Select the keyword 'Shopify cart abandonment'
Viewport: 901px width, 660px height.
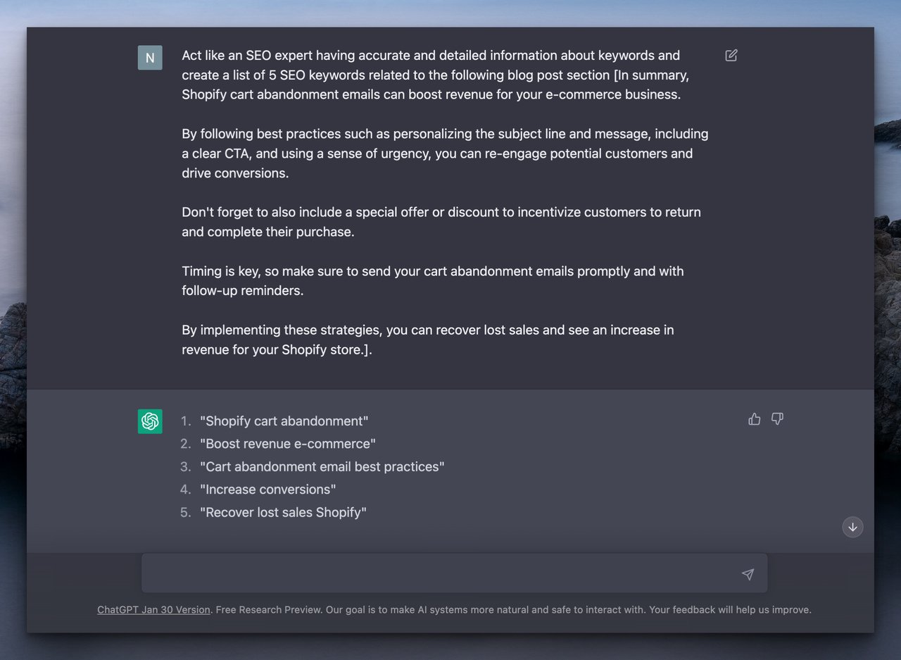coord(284,421)
